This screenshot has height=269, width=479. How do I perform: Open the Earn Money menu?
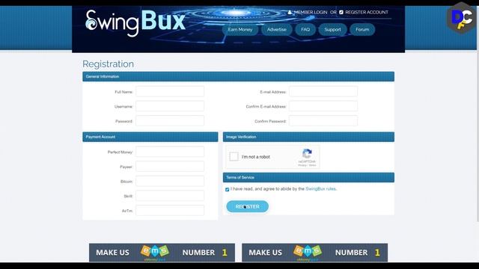240,30
